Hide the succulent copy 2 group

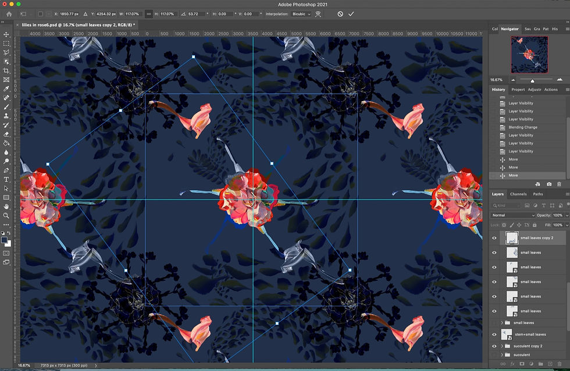[494, 346]
